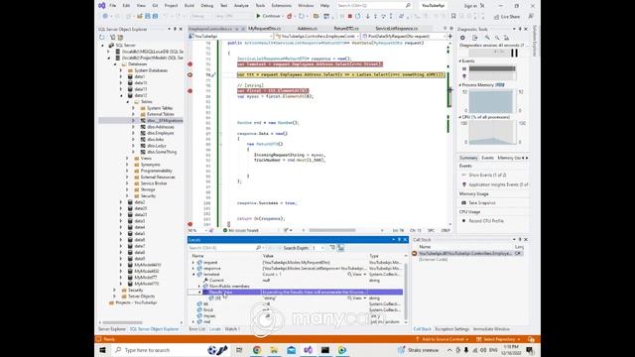Switch to the MyRequestDto.cs tab
This screenshot has height=357, width=635.
(x=265, y=29)
